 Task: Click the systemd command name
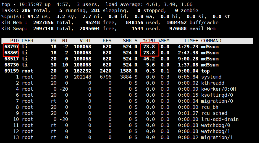pyautogui.click(x=211, y=77)
